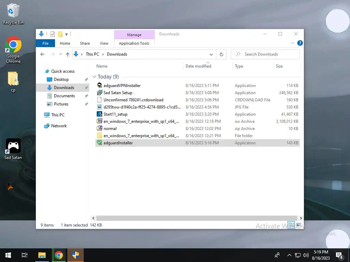Open the address bar history dropdown
This screenshot has width=350, height=262.
211,54
